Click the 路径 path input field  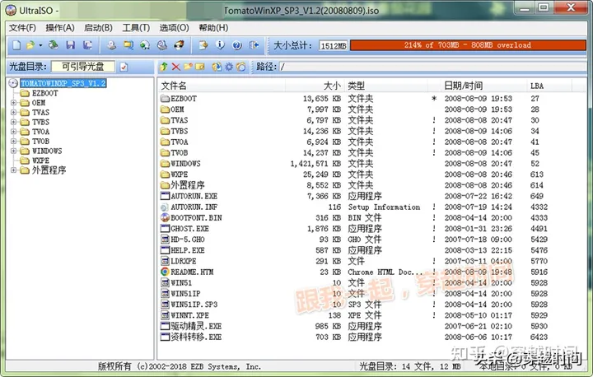tap(432, 67)
